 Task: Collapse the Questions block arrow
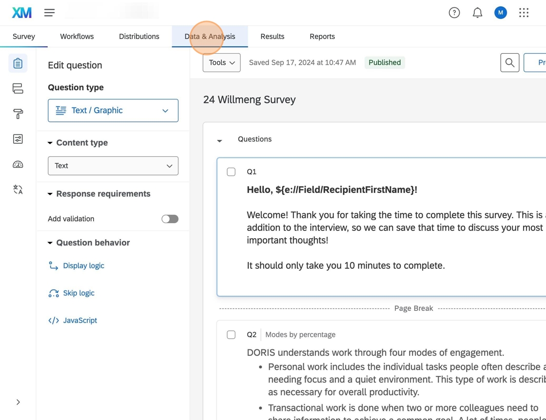tap(219, 140)
